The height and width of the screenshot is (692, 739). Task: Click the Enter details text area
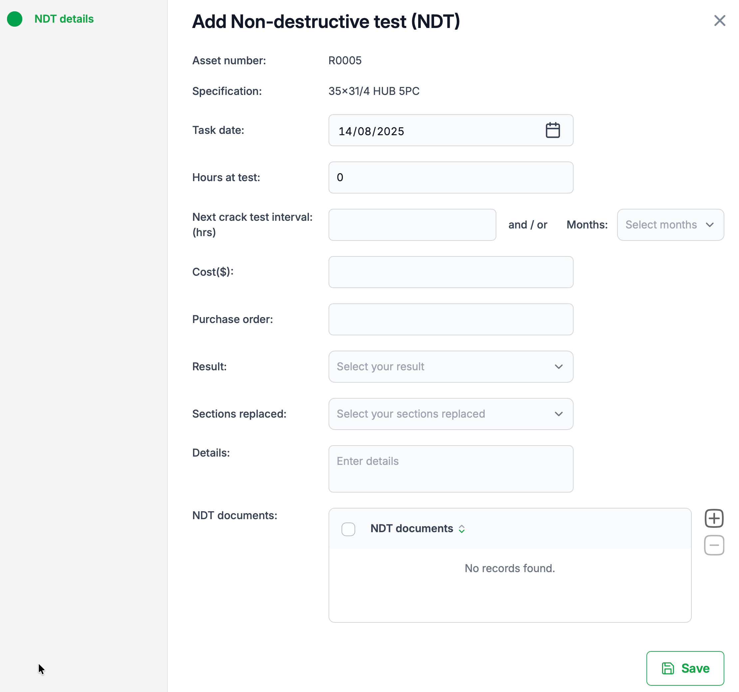pyautogui.click(x=450, y=469)
